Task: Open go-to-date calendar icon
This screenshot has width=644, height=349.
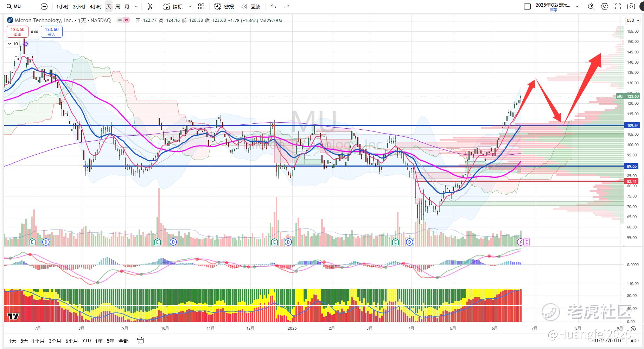Action: [x=140, y=340]
